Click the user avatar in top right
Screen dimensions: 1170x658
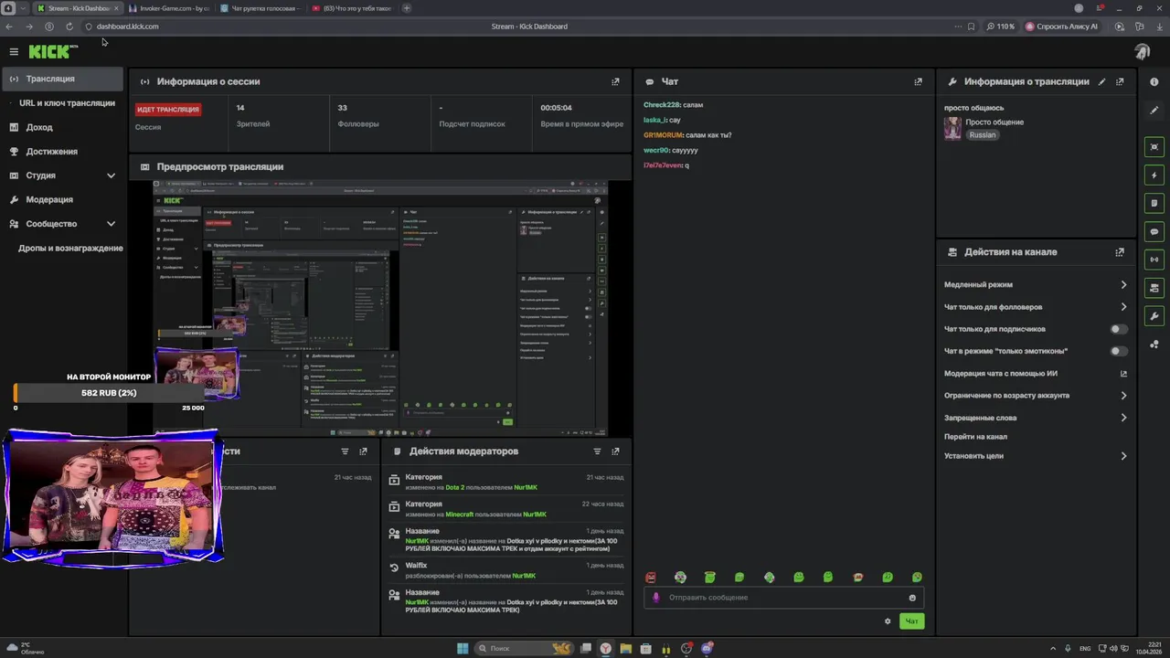pyautogui.click(x=1143, y=52)
